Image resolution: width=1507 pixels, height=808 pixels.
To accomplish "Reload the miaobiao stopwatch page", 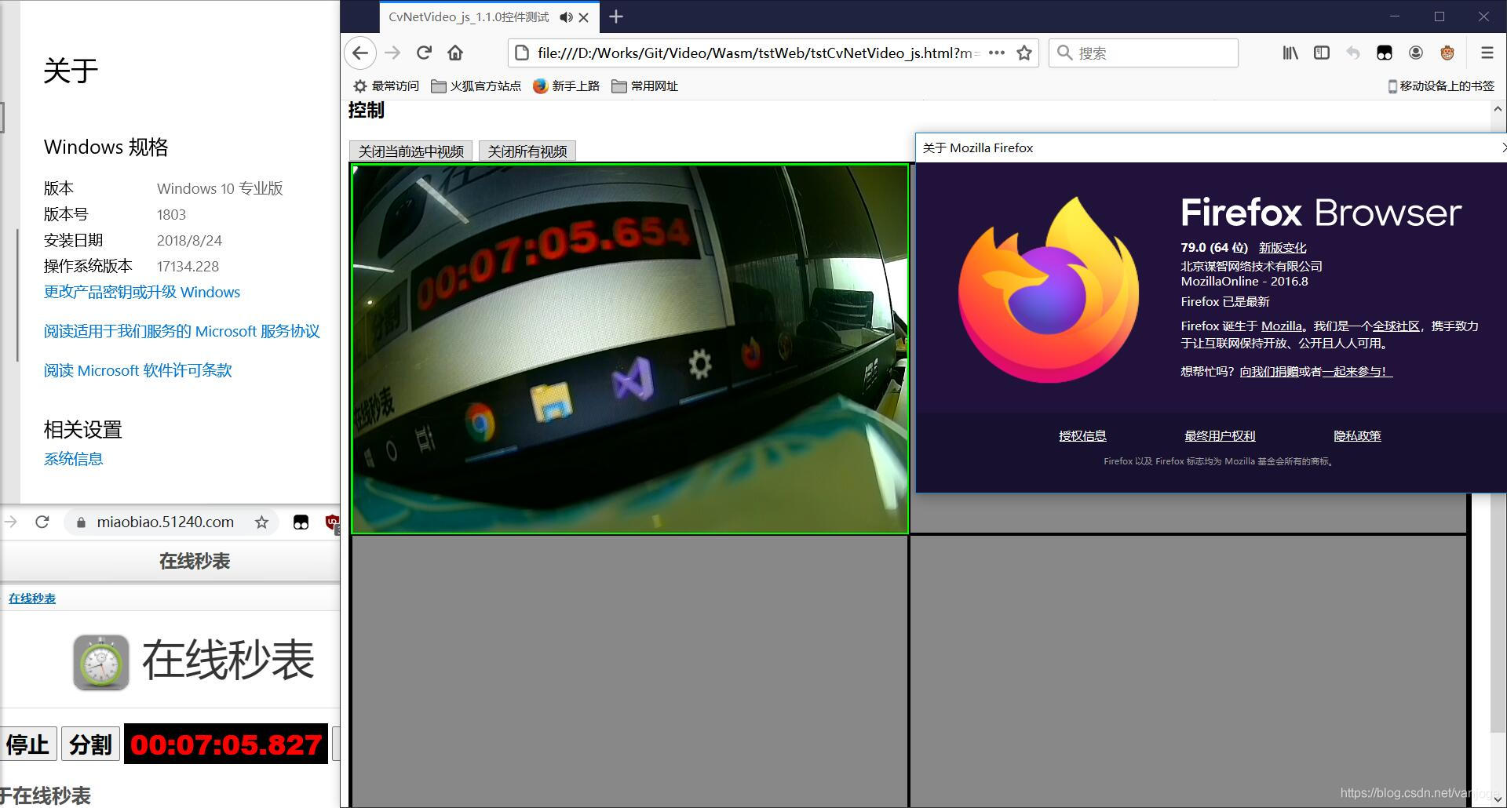I will [x=42, y=522].
